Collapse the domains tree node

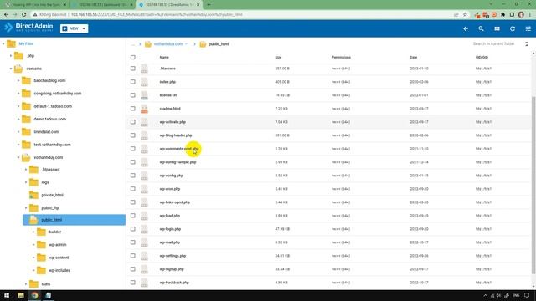point(11,69)
